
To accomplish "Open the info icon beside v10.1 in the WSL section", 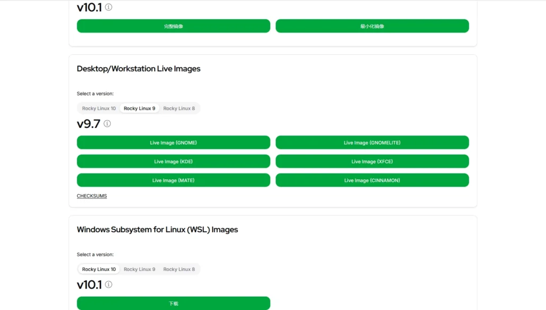I will [x=109, y=284].
